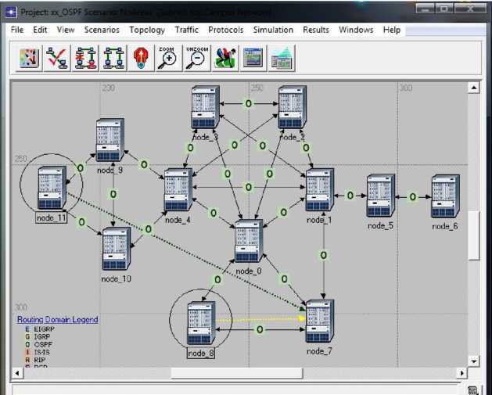Select router node_9
492x395 pixels.
[x=110, y=140]
